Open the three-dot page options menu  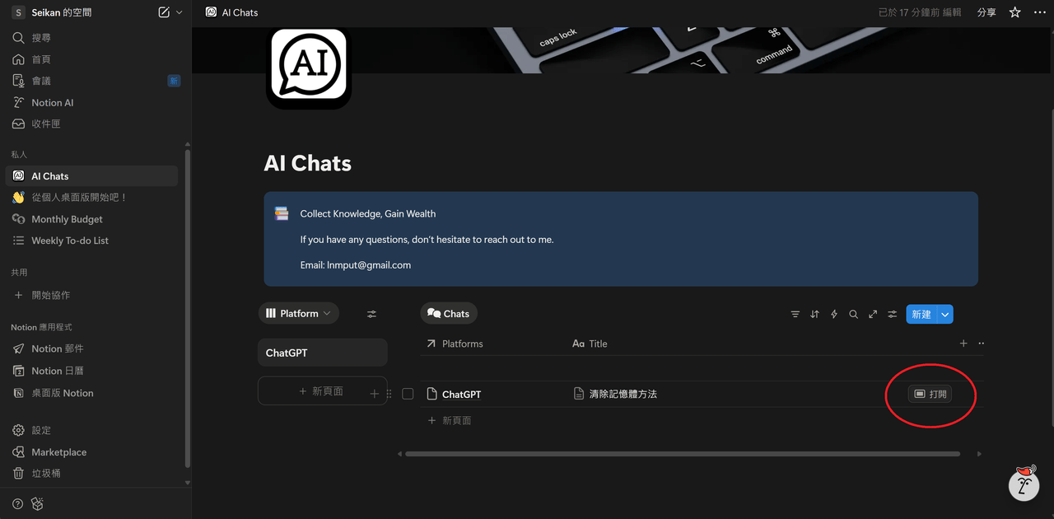[x=1039, y=12]
